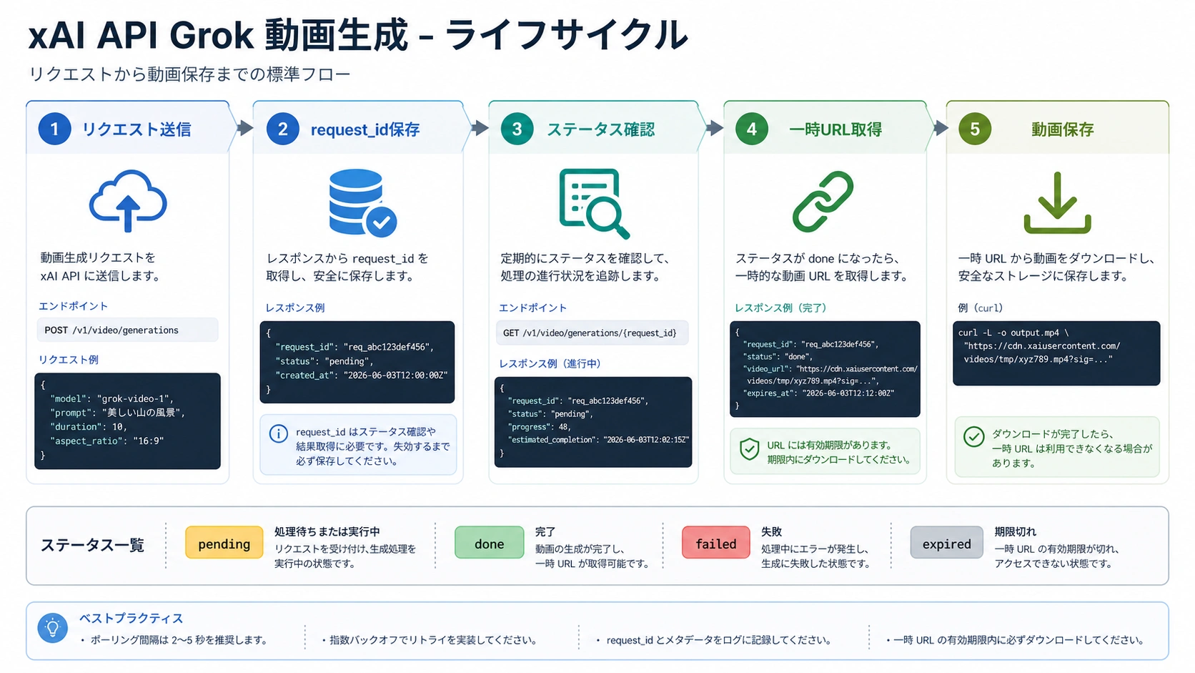This screenshot has height=673, width=1195.
Task: Select the 一時URL取得 step header
Action: pyautogui.click(x=828, y=129)
